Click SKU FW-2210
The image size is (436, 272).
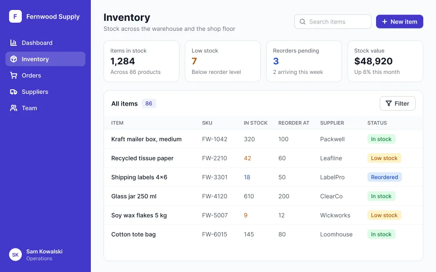pyautogui.click(x=214, y=158)
